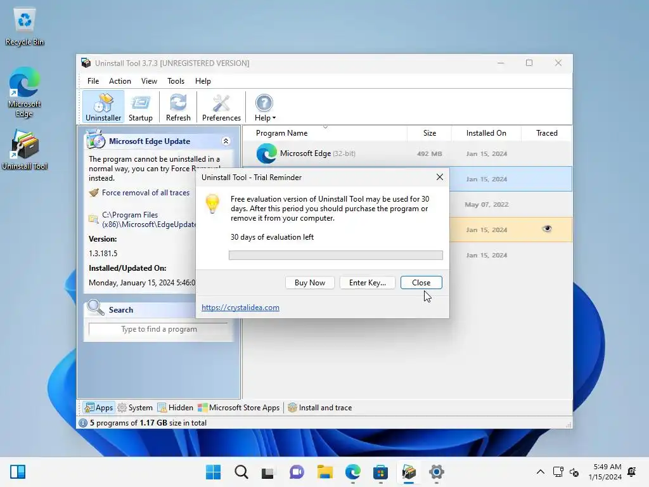649x487 pixels.
Task: Open the Action menu
Action: point(120,81)
